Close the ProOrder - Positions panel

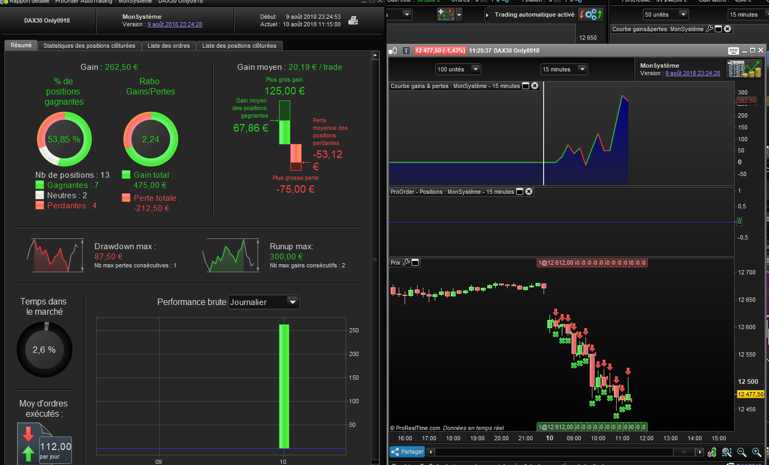tap(529, 192)
